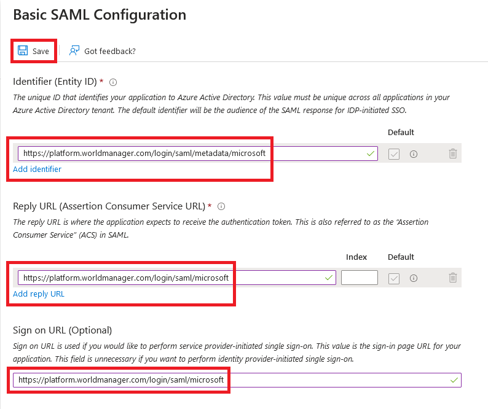Click the Save floppy disk icon
Viewport: 488px width, 409px height.
click(x=23, y=50)
